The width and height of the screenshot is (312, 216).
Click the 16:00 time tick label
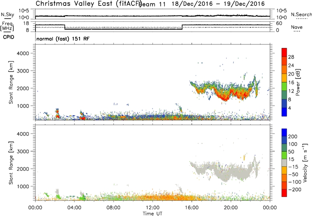[191, 208]
